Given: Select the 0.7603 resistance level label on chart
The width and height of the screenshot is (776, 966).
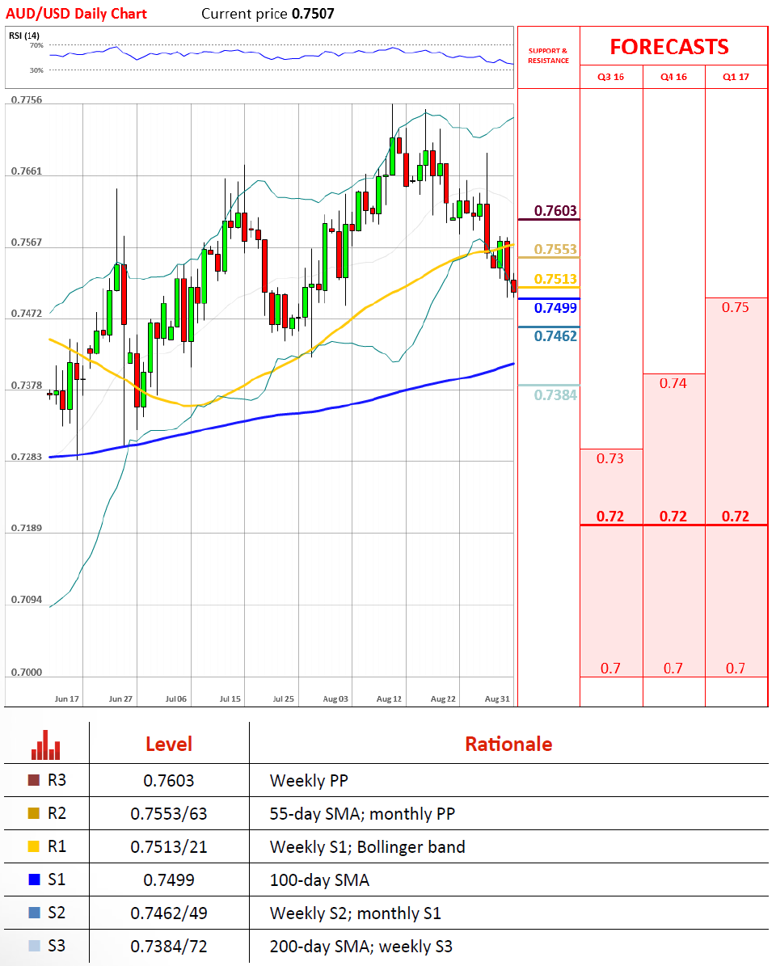Looking at the screenshot, I should click(x=556, y=211).
